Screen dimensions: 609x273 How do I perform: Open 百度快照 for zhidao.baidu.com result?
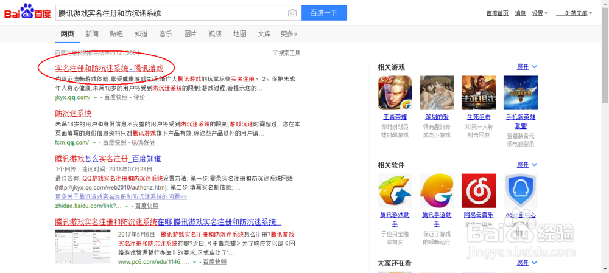click(147, 206)
